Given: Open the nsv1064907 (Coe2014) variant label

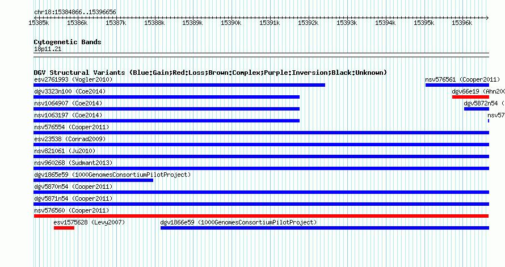Looking at the screenshot, I should (68, 103).
